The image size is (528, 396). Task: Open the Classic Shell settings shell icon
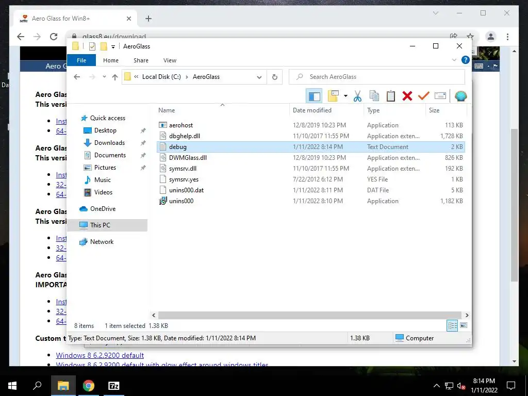[460, 96]
